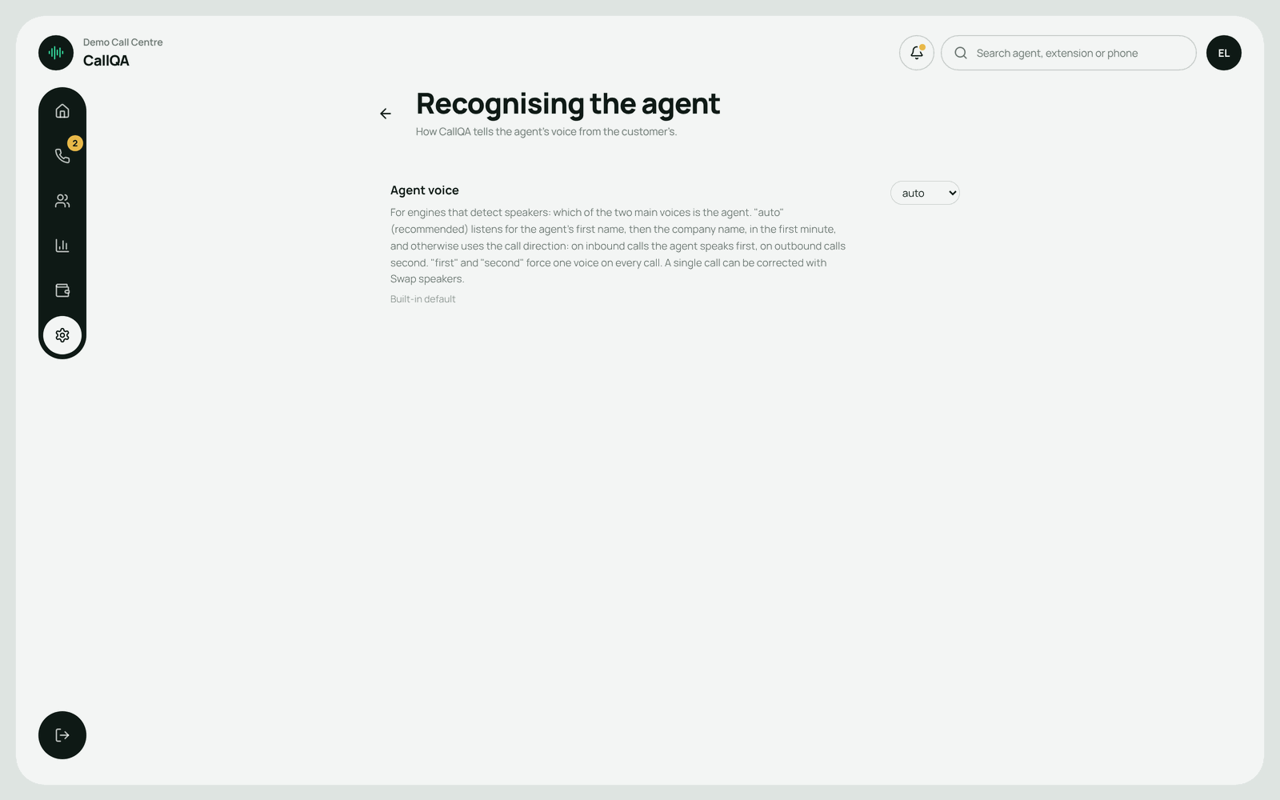The width and height of the screenshot is (1280, 800).
Task: Open the Calls phone icon in sidebar
Action: click(x=62, y=156)
